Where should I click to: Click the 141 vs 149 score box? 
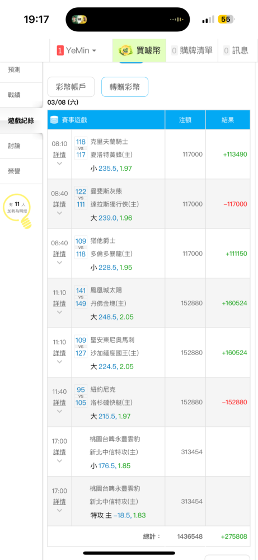pyautogui.click(x=81, y=297)
